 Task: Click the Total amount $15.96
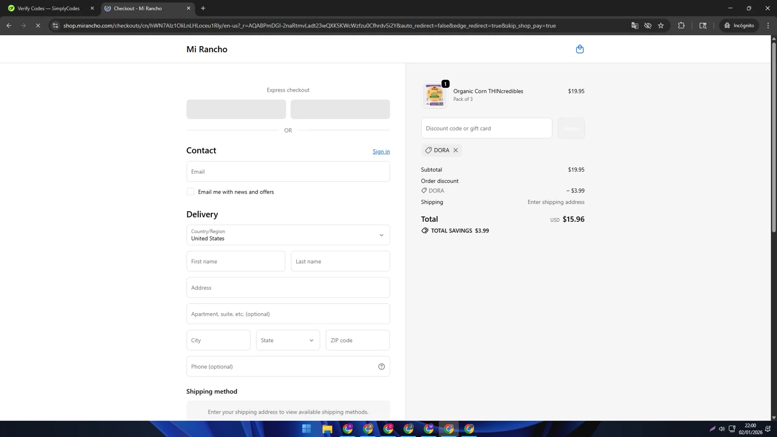(573, 220)
